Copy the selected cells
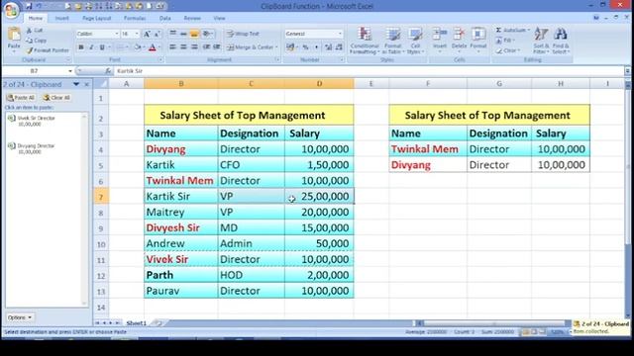The image size is (634, 356). (x=37, y=41)
